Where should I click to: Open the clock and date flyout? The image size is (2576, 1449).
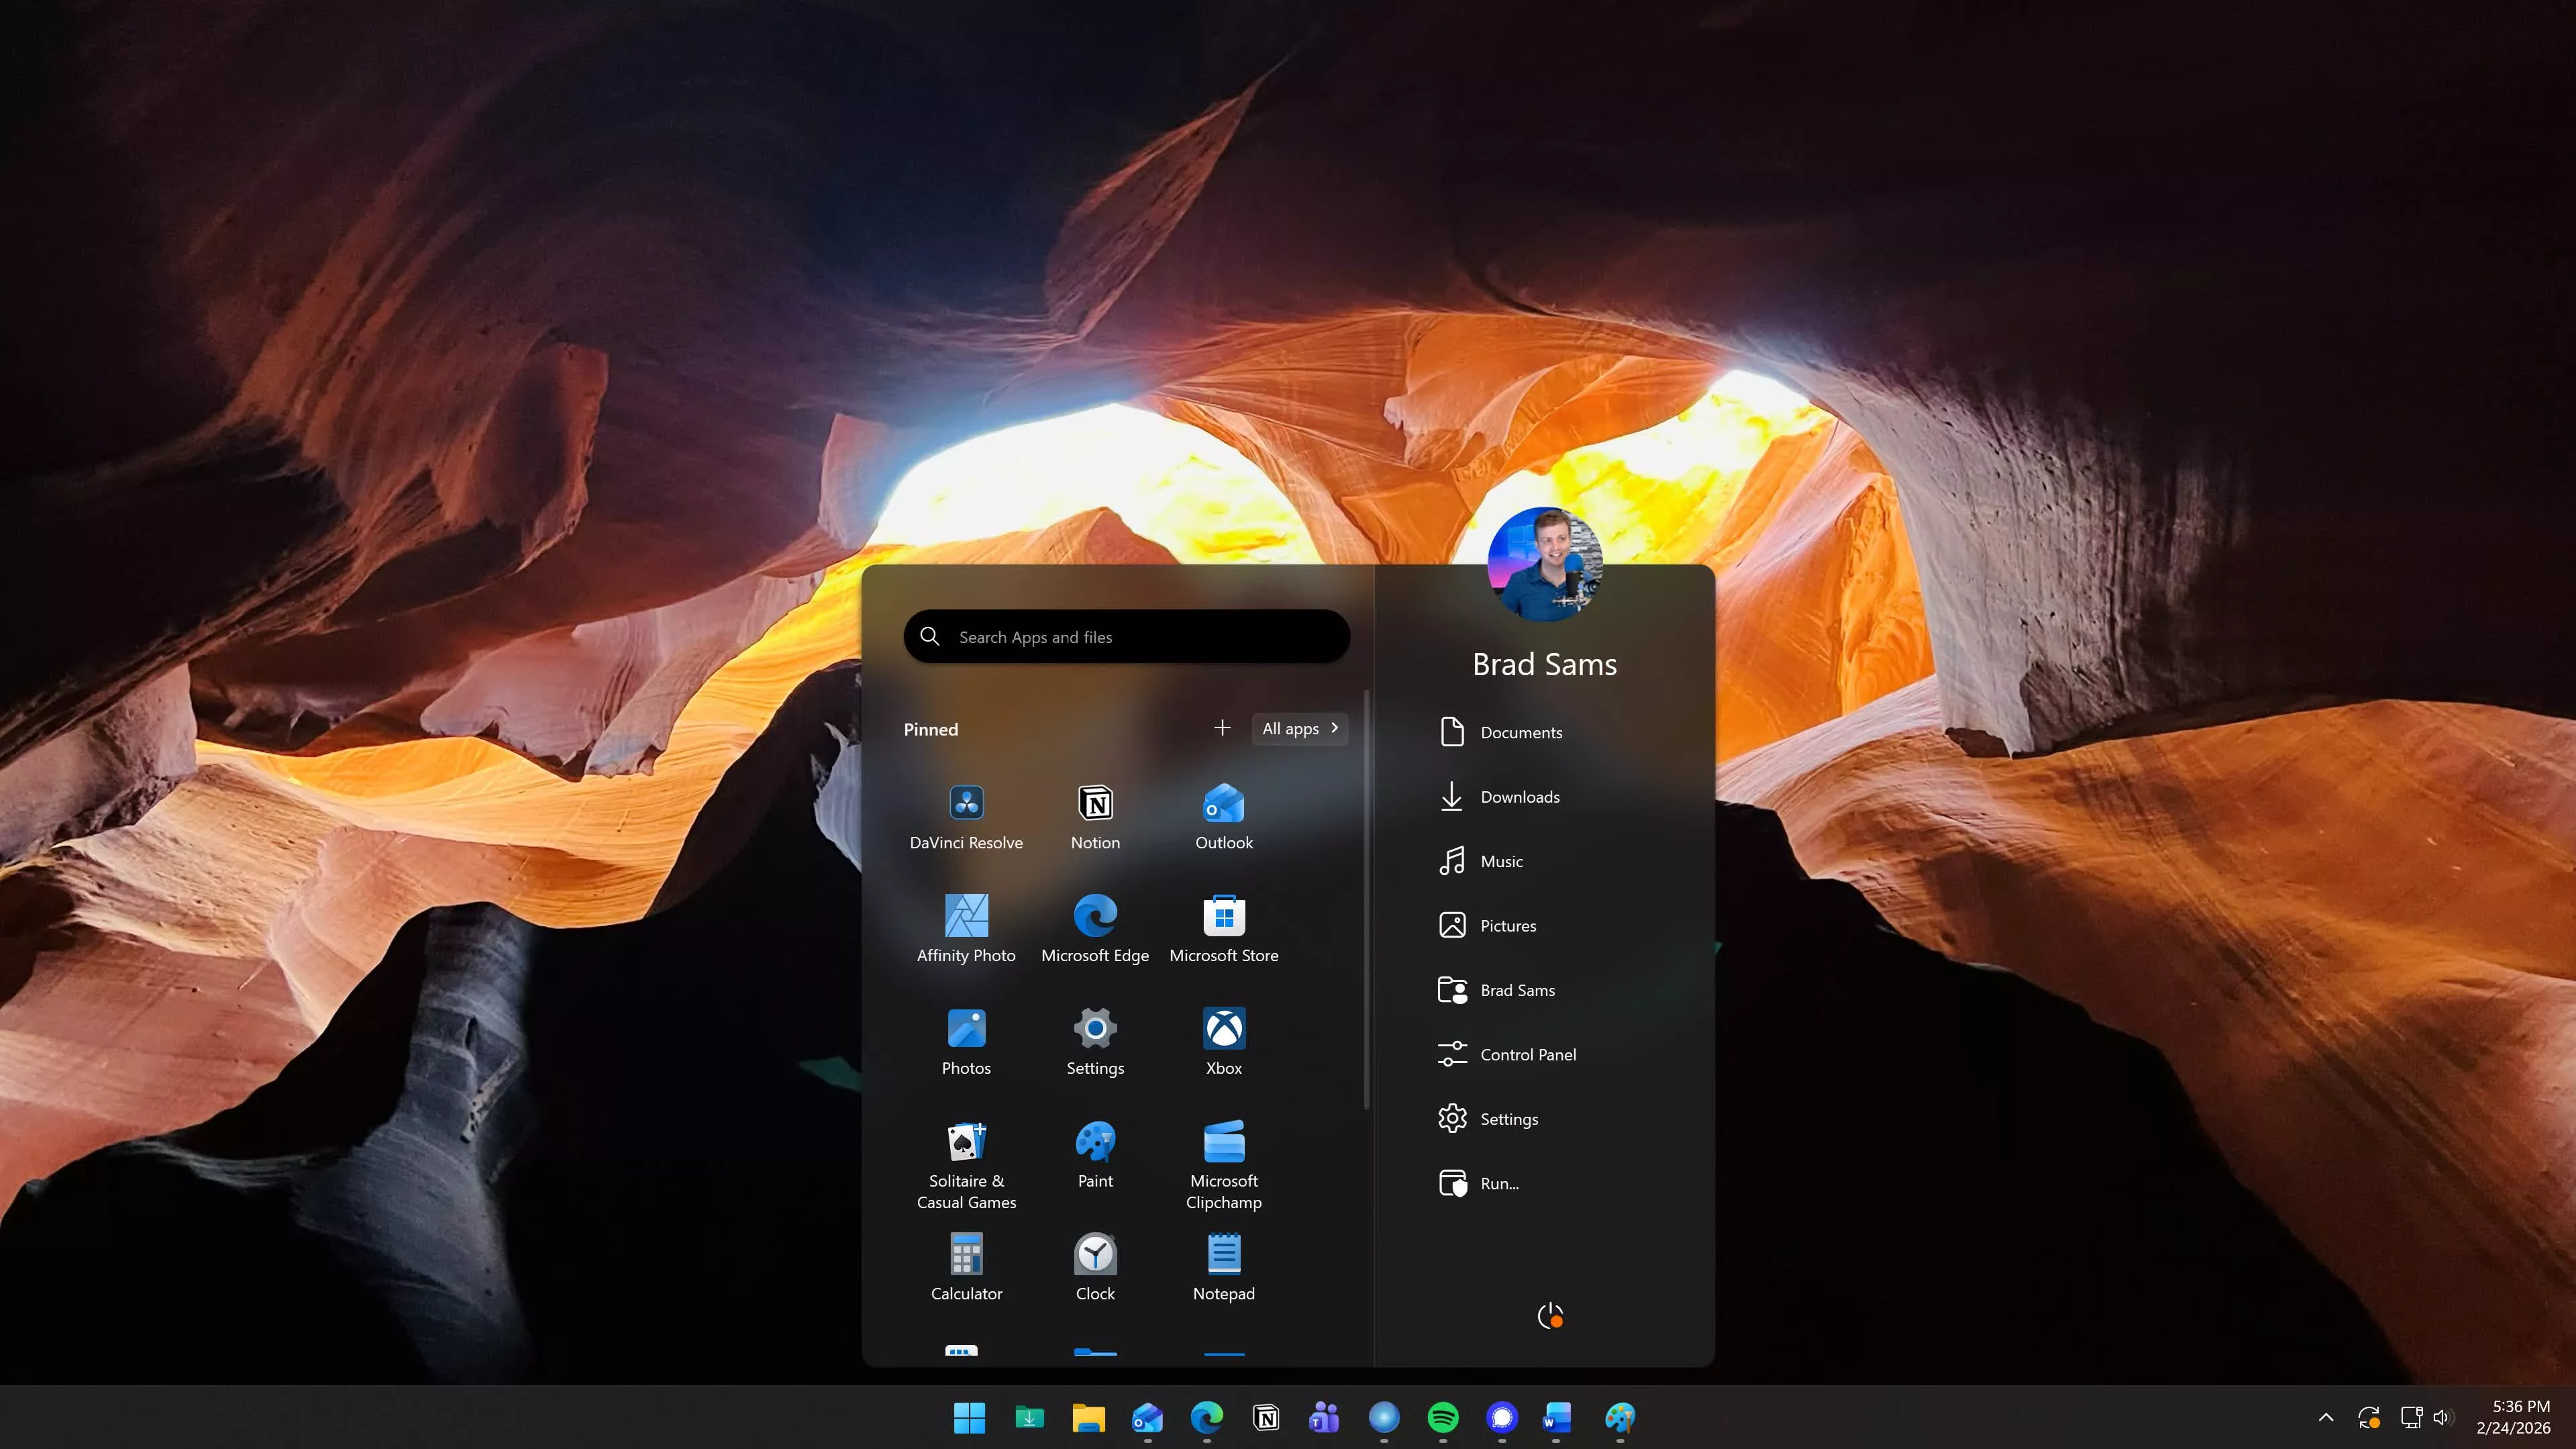tap(2513, 1417)
